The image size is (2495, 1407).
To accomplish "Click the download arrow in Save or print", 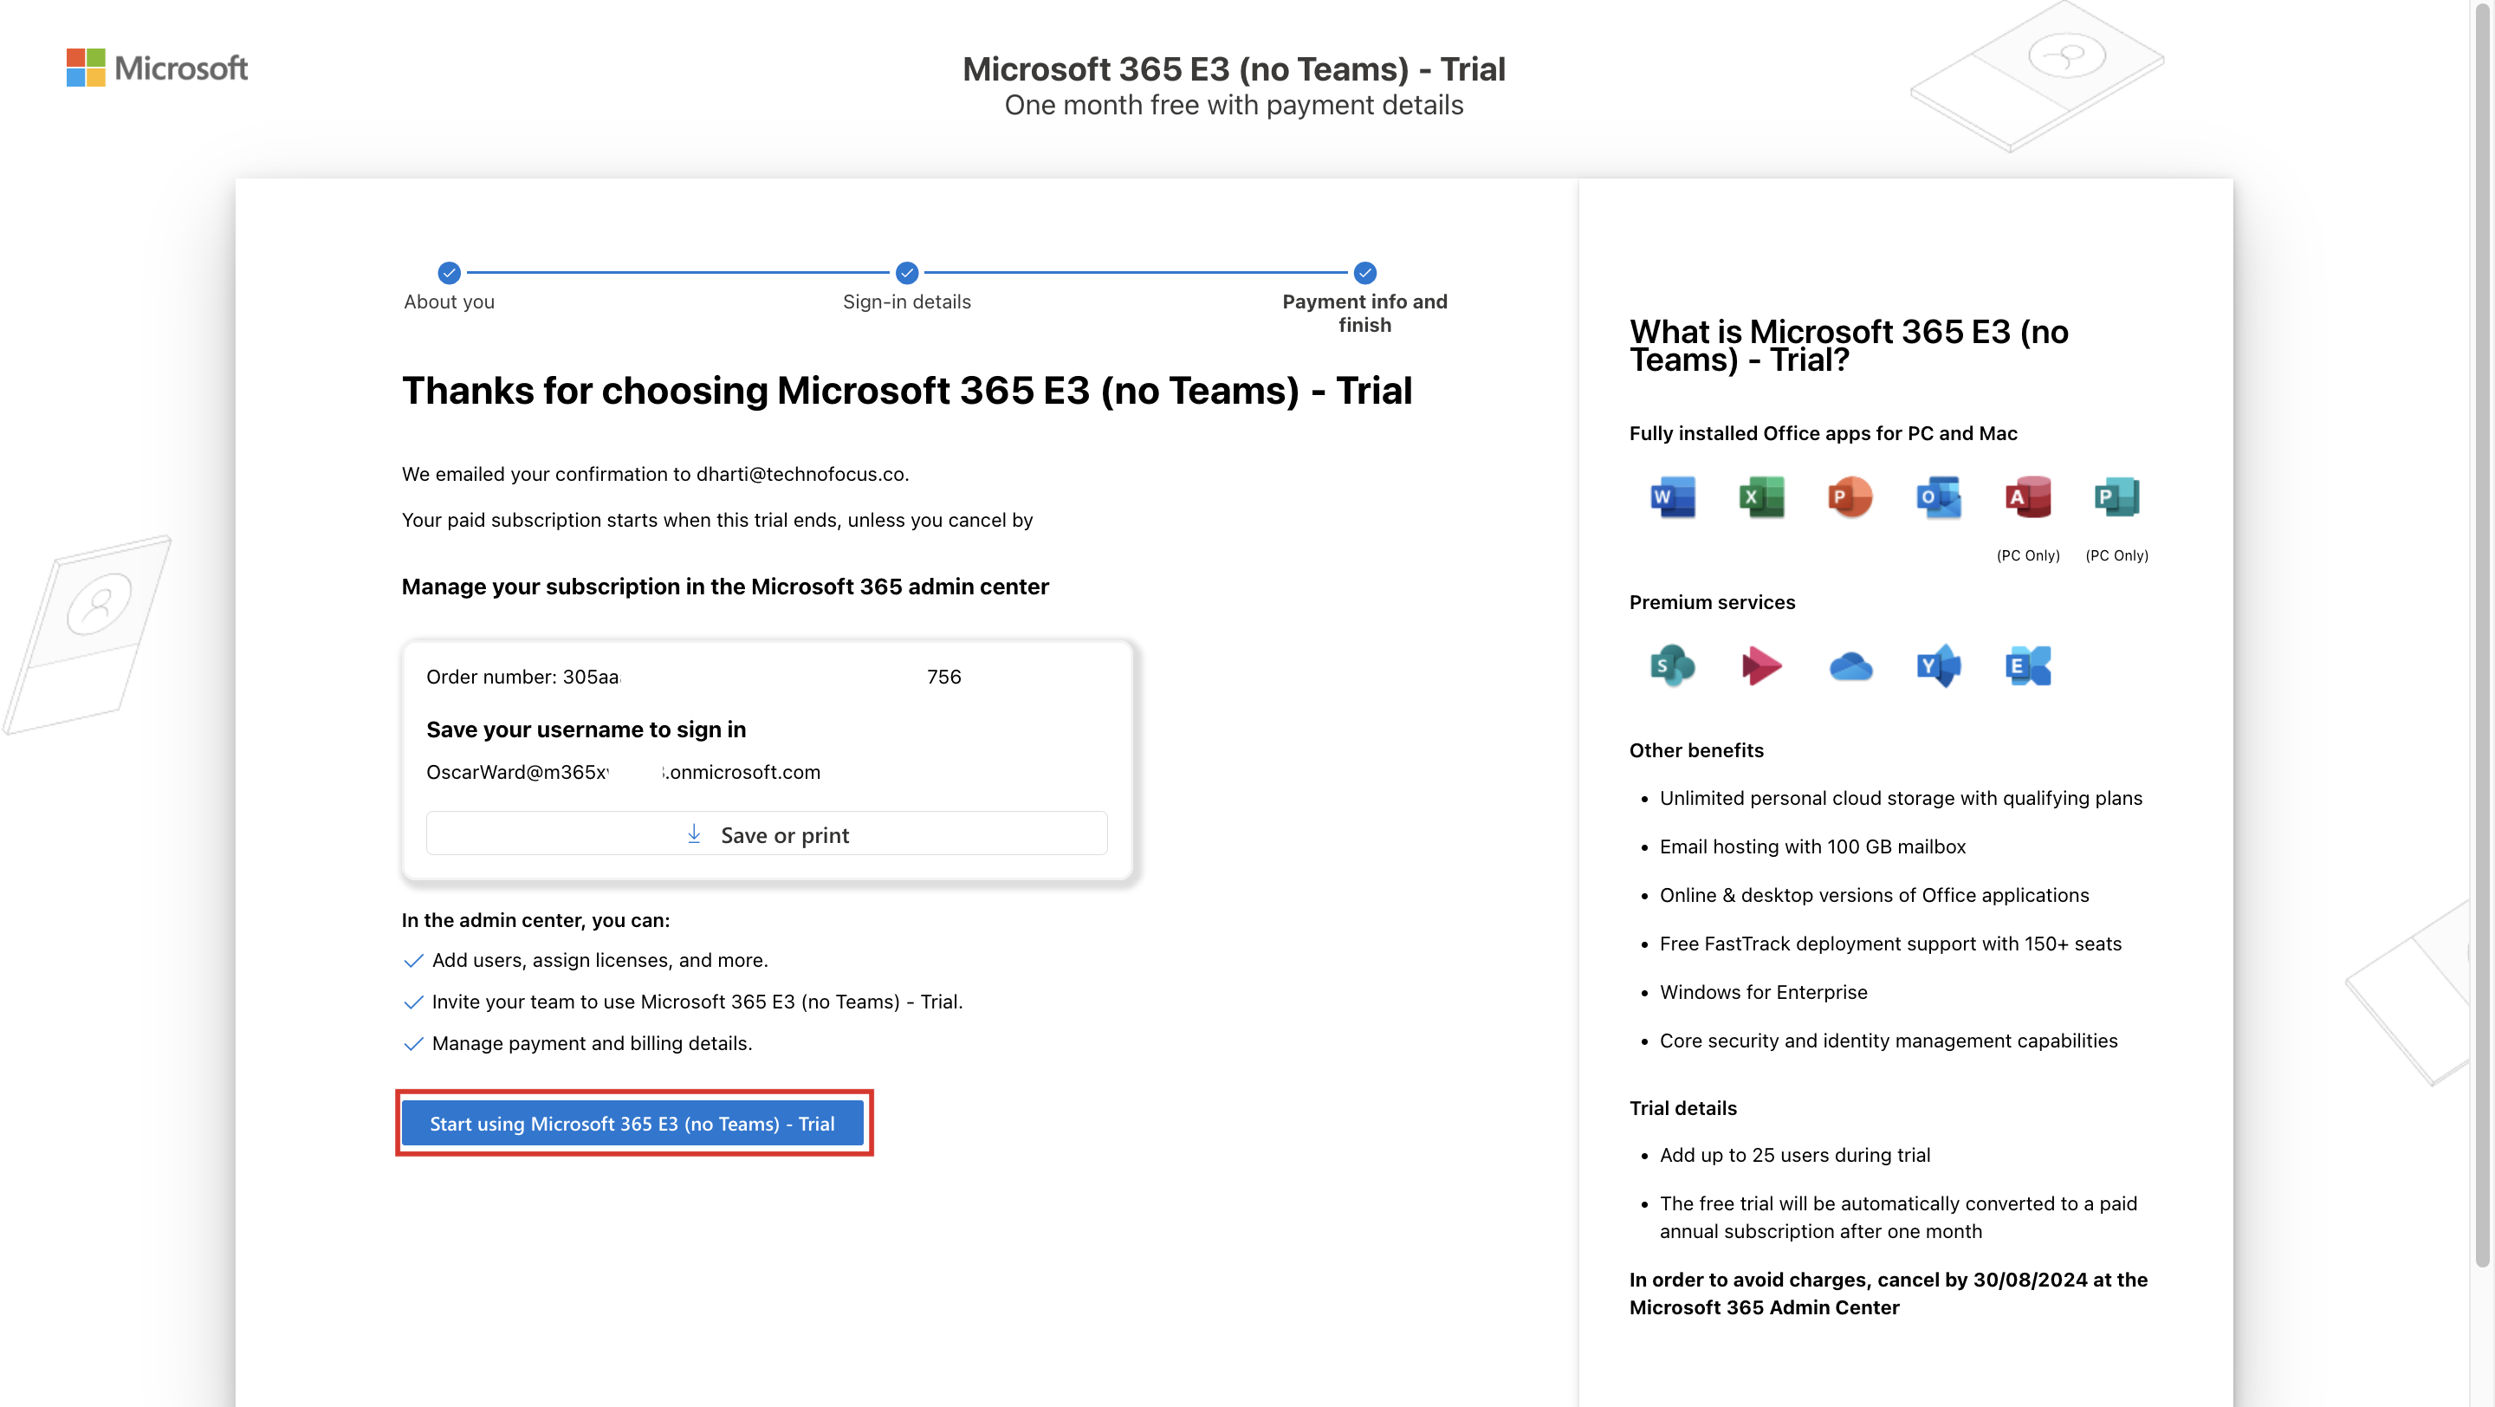I will (x=693, y=833).
